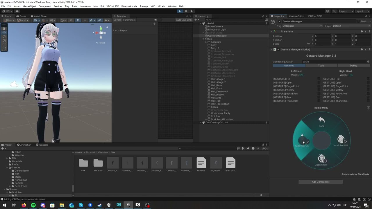Select the Hand view tool
The width and height of the screenshot is (372, 209).
click(x=4, y=28)
